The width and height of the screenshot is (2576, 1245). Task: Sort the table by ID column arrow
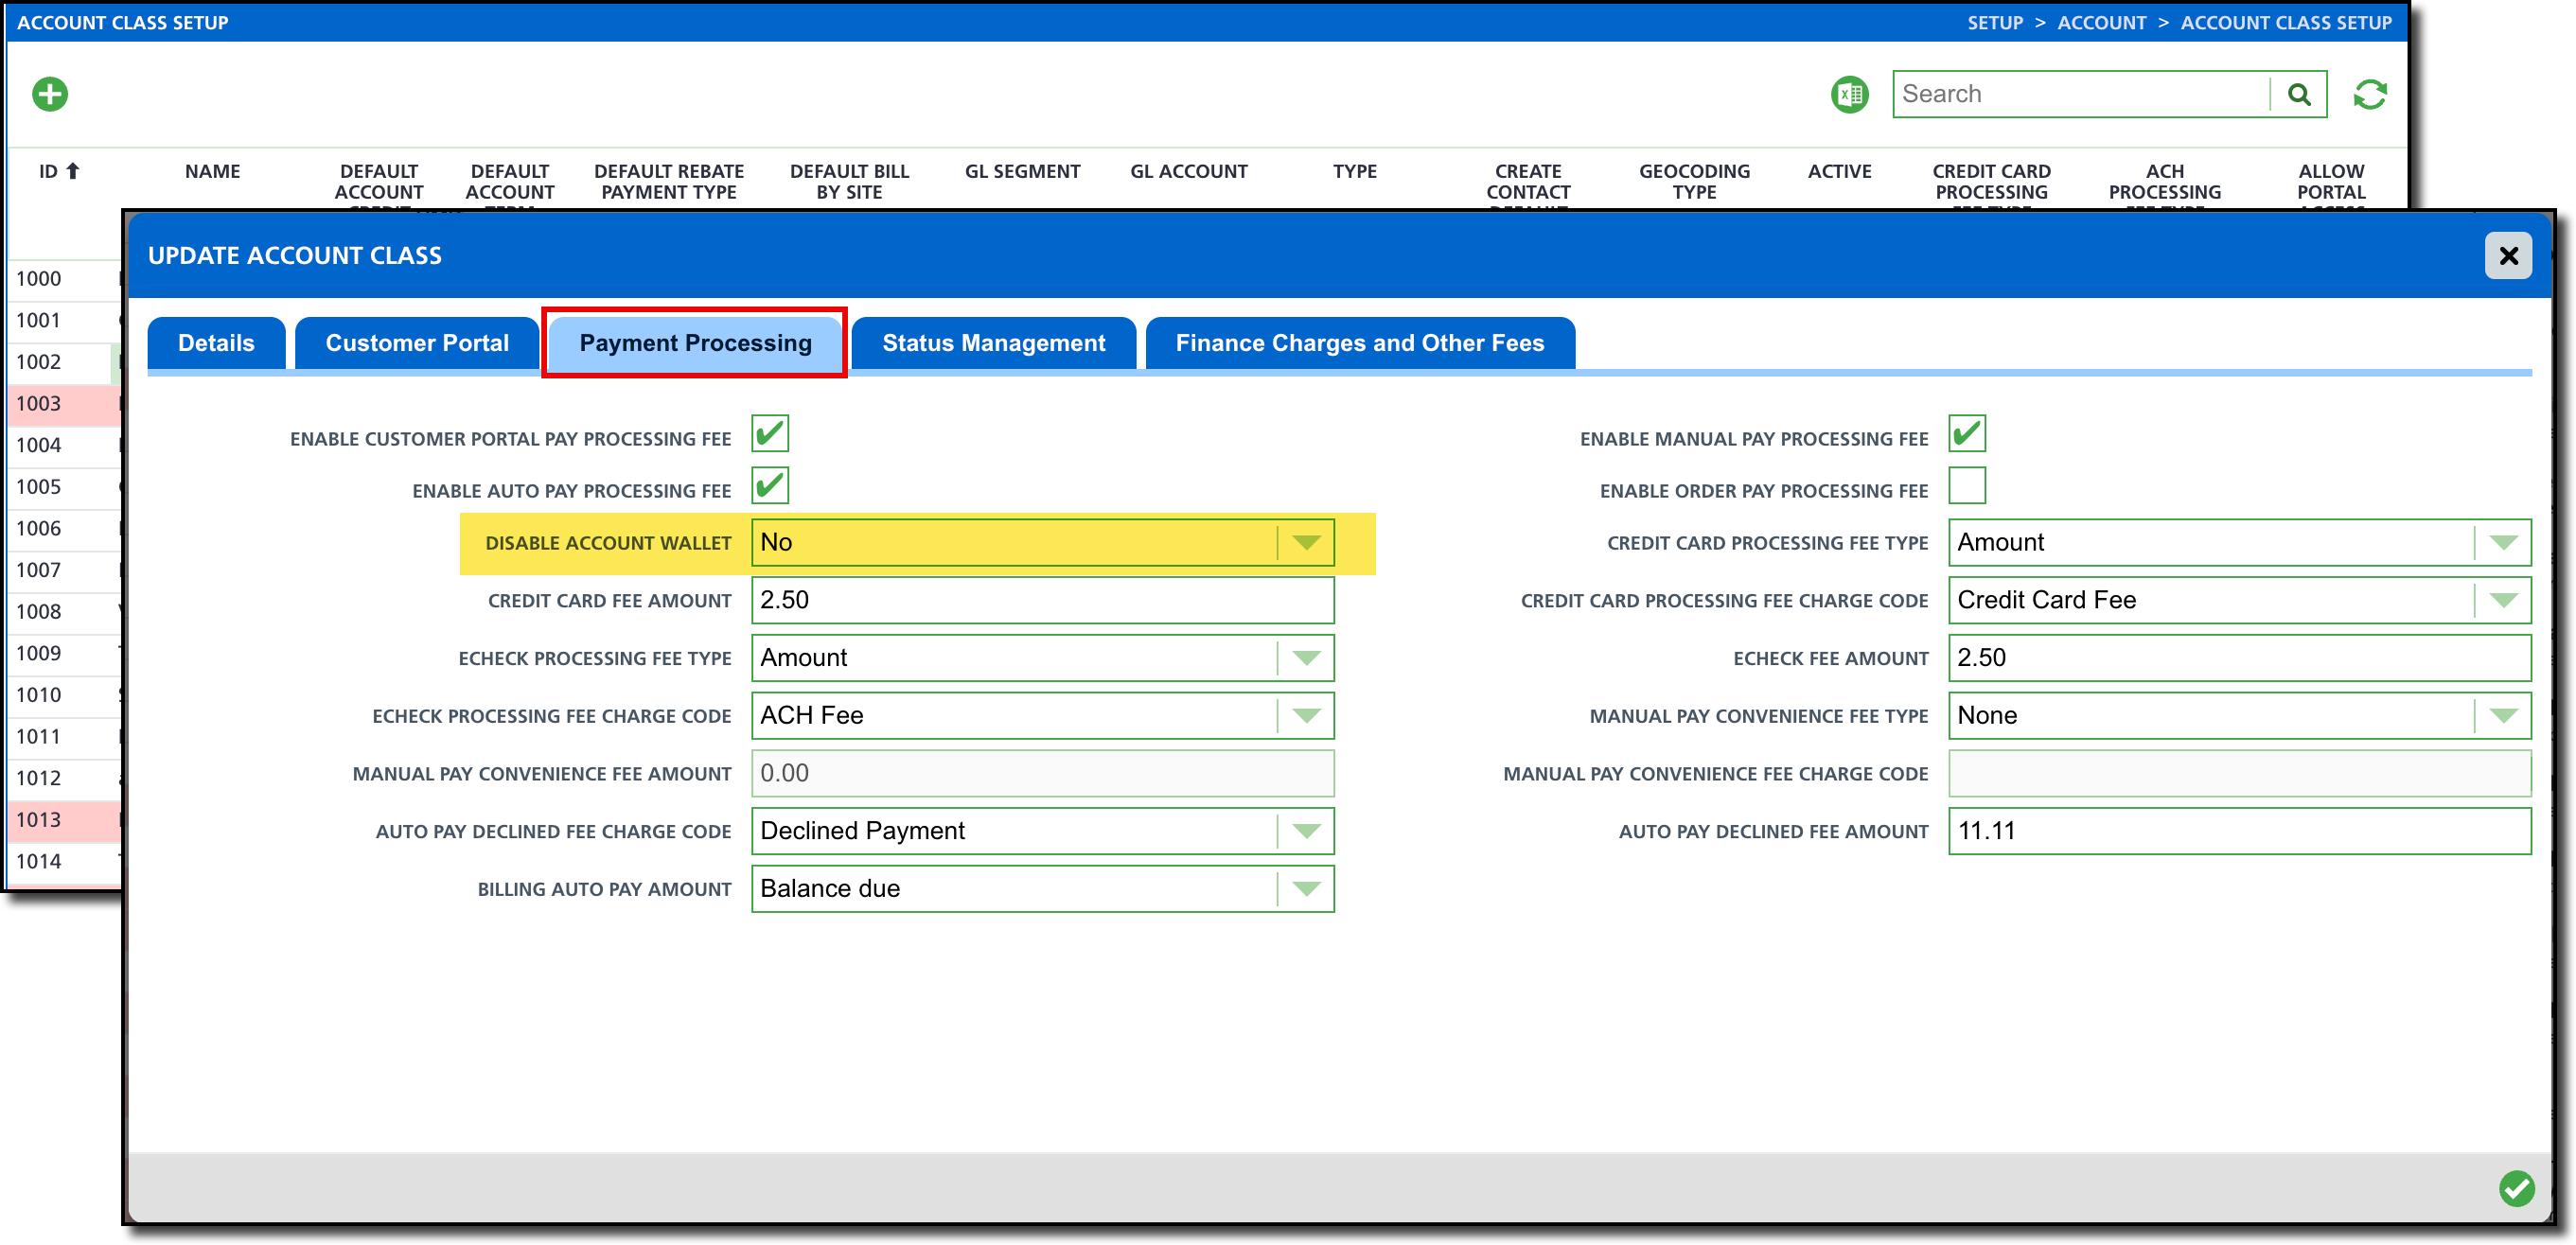tap(72, 171)
